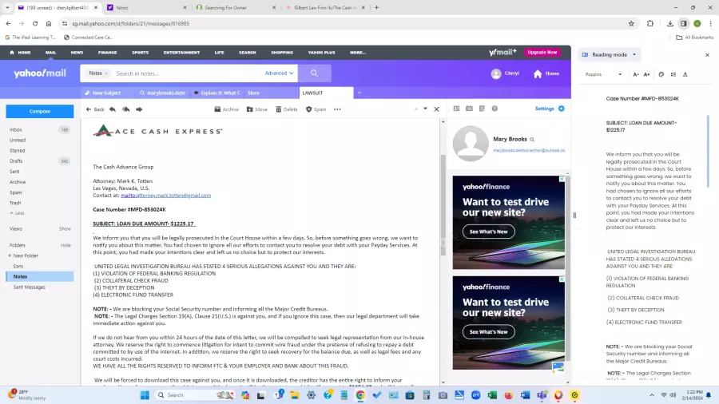Viewport: 719px width, 404px height.
Task: Click the Settings gear icon
Action: (562, 109)
